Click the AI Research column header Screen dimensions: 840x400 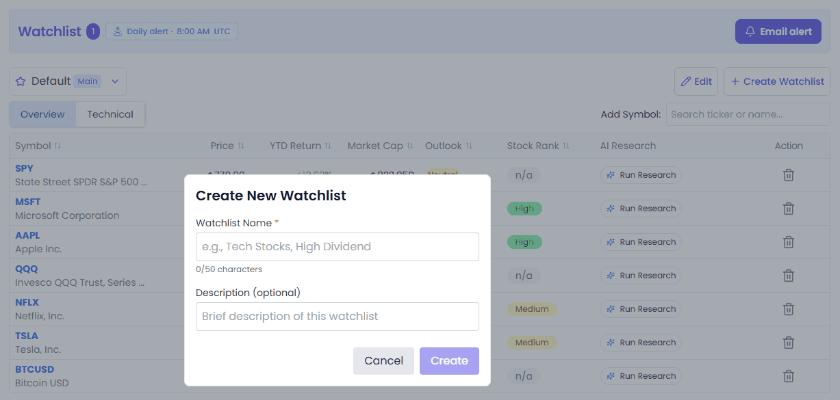(628, 146)
